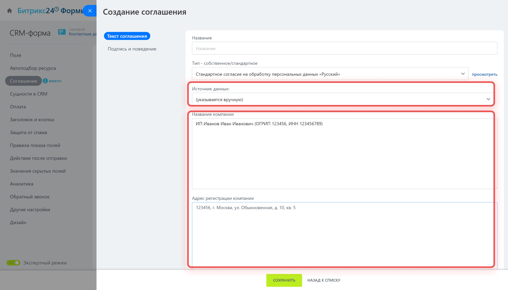Image resolution: width=508 pixels, height=290 pixels.
Task: Select Защита от спама in sidebar
Action: coord(28,132)
